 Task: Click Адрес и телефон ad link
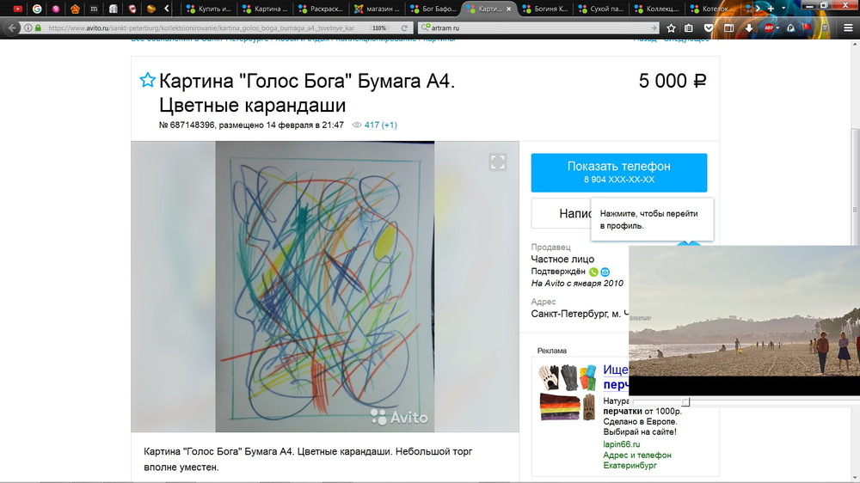(636, 455)
